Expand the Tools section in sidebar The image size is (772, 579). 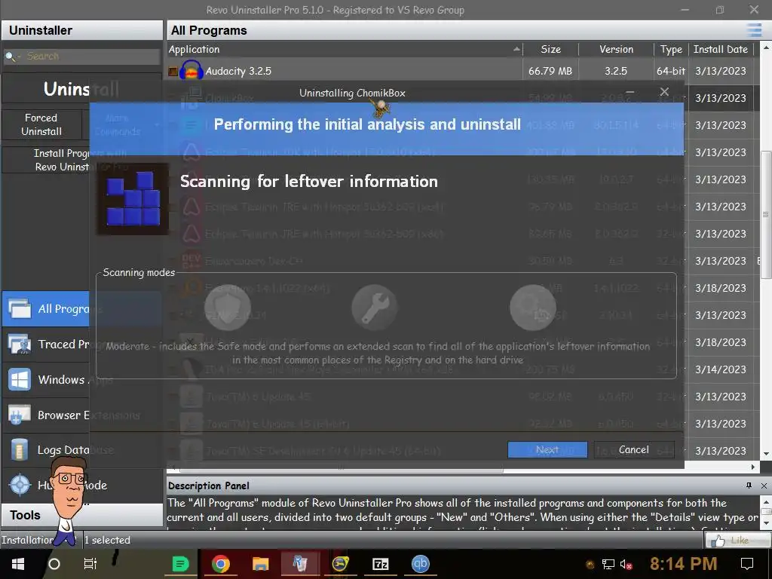[x=81, y=515]
